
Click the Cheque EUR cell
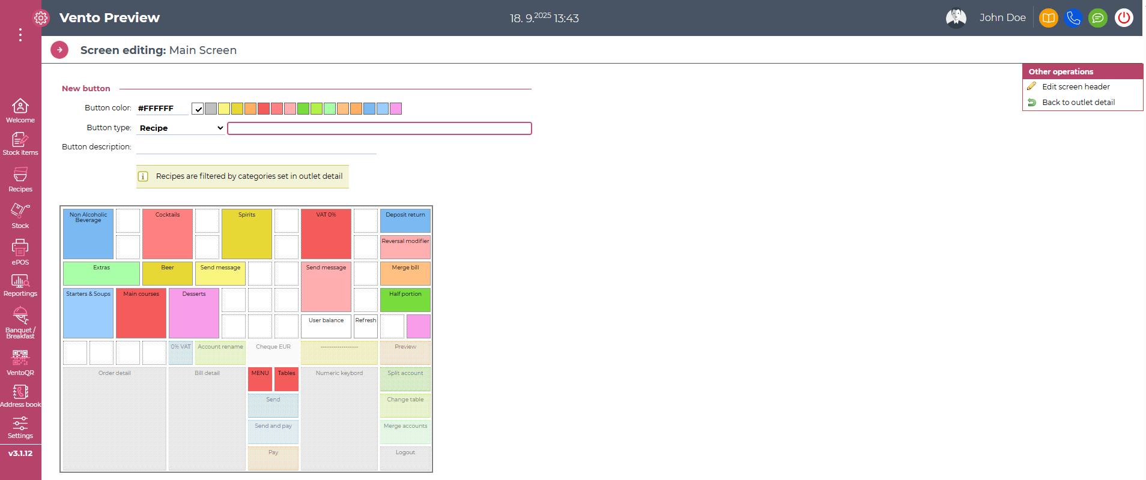[x=273, y=353]
